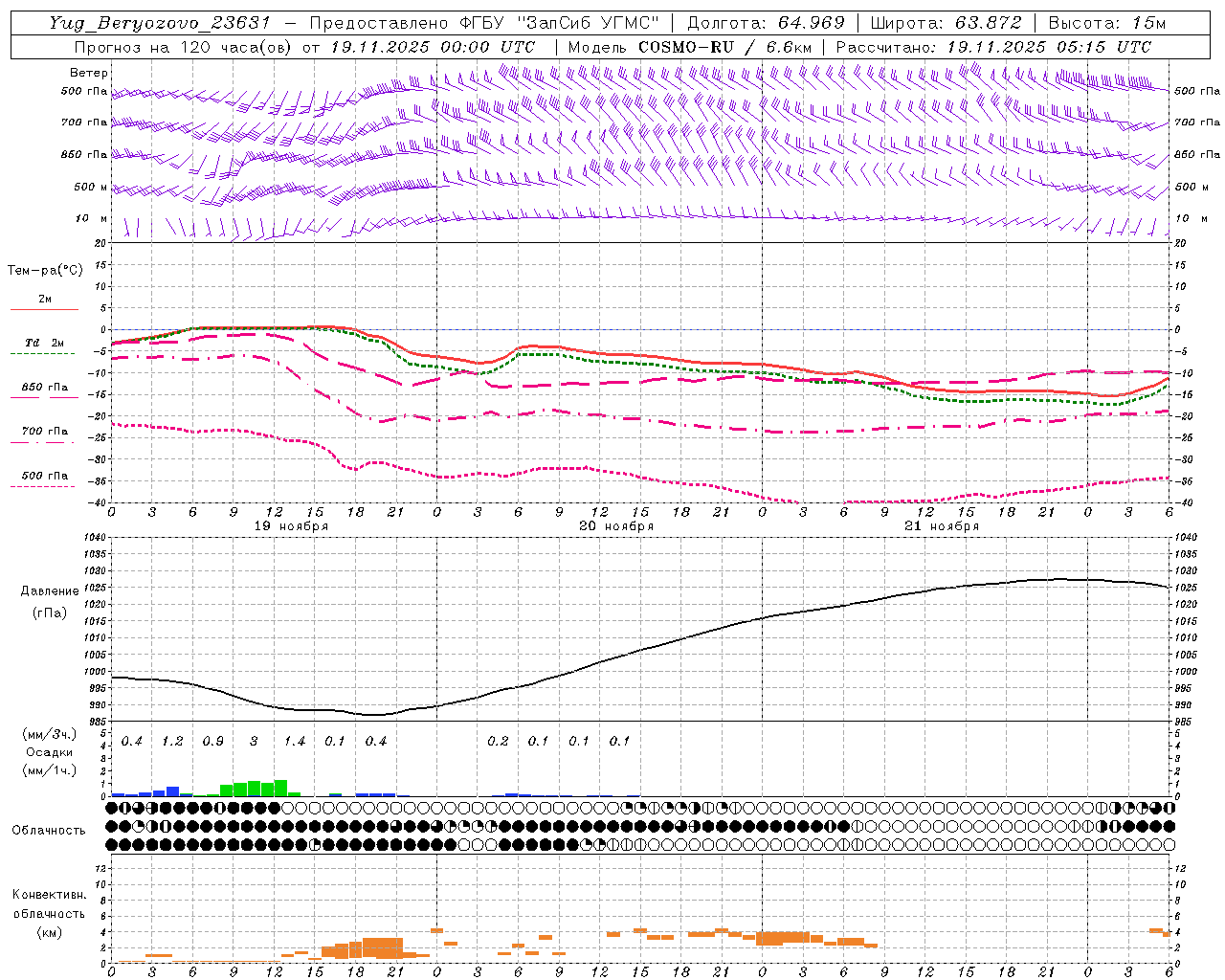This screenshot has height=980, width=1225.
Task: Click the 'Осадки' precipitation label
Action: pos(49,752)
